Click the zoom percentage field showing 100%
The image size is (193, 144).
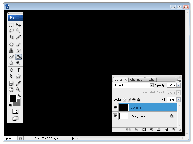11,138
